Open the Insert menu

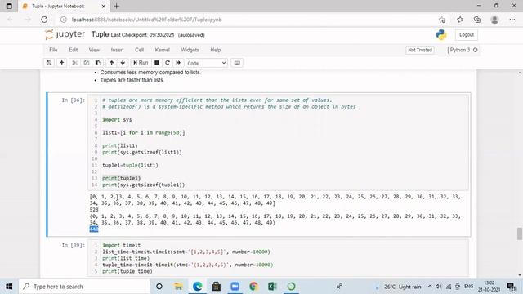pyautogui.click(x=117, y=50)
